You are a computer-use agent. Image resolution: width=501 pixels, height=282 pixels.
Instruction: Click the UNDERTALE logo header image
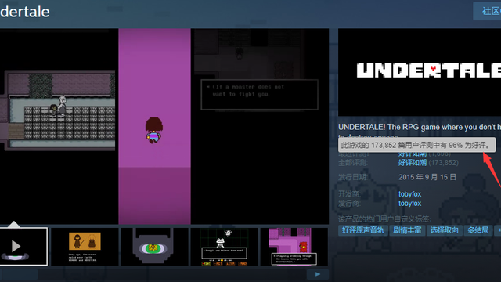420,72
